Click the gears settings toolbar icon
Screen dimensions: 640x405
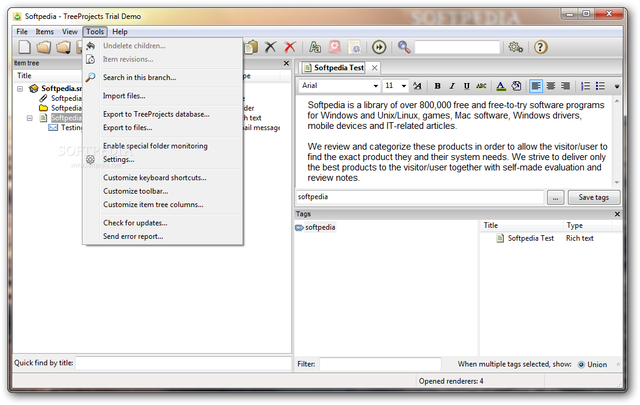pos(516,48)
